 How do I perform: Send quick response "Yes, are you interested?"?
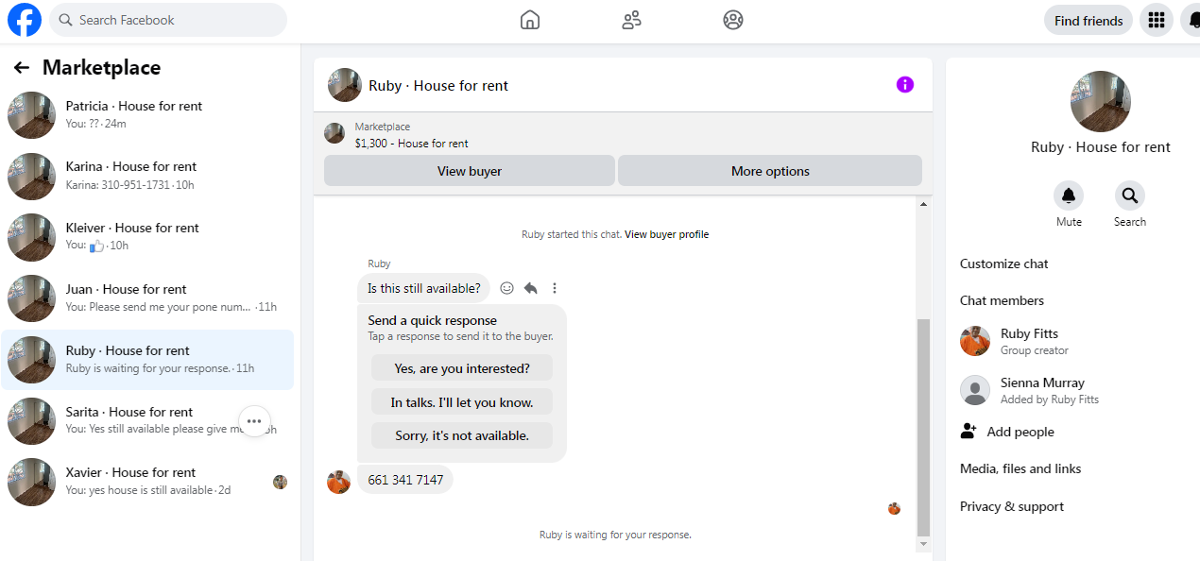point(462,368)
